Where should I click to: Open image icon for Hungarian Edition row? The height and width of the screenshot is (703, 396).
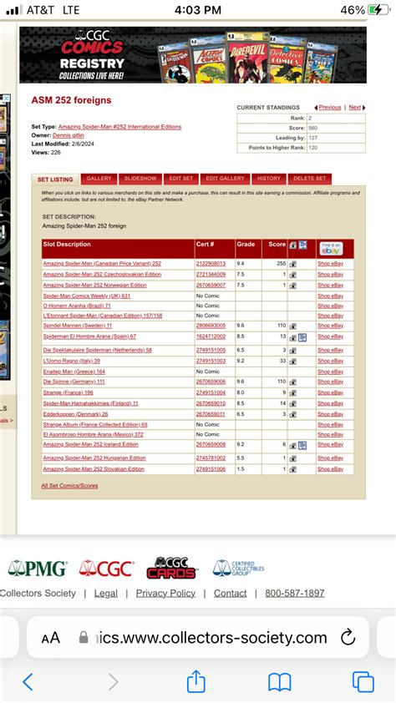[292, 458]
